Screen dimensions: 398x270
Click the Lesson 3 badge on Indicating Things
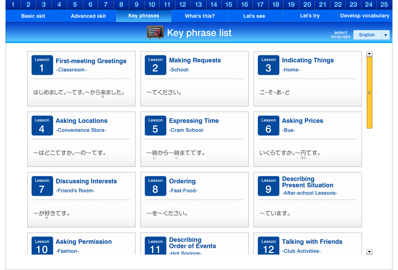pos(268,65)
